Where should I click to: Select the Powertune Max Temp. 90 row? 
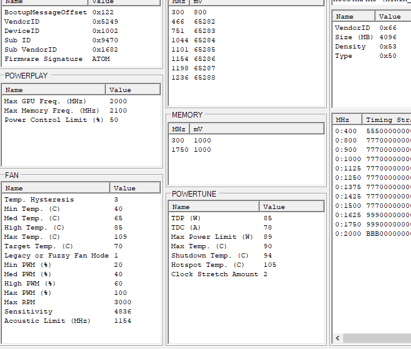click(x=247, y=246)
